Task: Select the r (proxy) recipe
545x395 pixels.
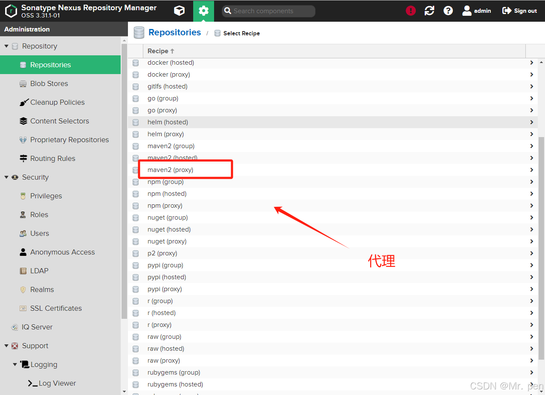Action: point(333,325)
